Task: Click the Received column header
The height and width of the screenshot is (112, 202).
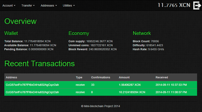Action: (162, 78)
